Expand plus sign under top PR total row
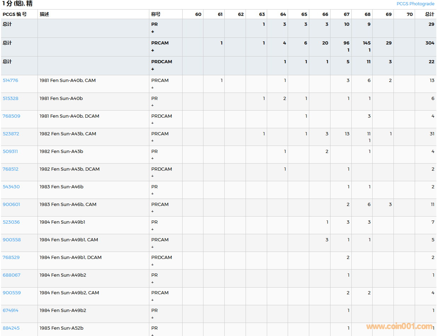Image resolution: width=437 pixels, height=336 pixels. [153, 32]
